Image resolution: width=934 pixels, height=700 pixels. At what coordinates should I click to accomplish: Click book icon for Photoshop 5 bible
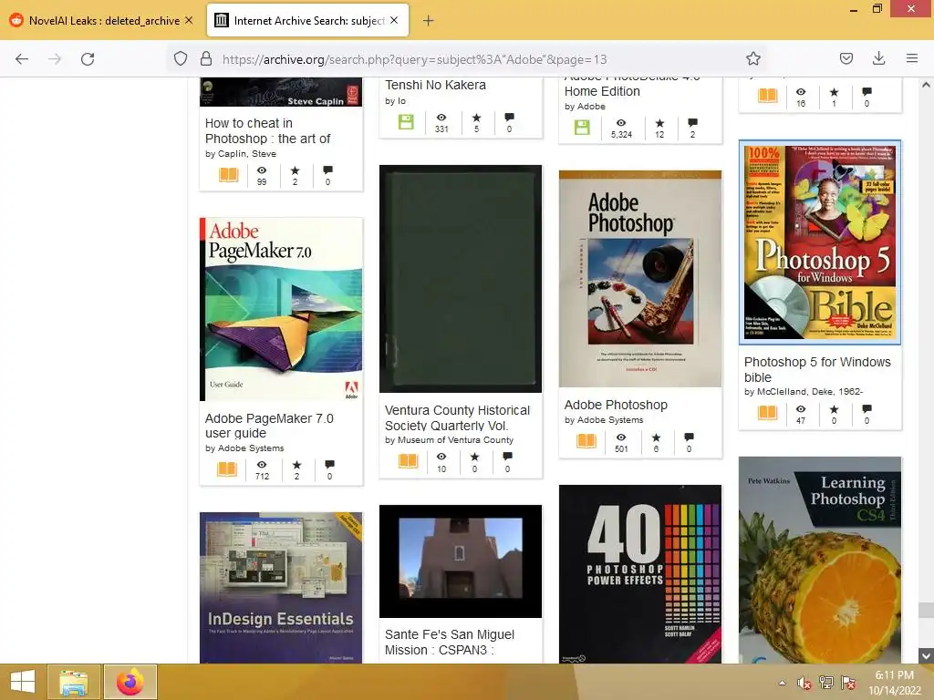pyautogui.click(x=767, y=413)
